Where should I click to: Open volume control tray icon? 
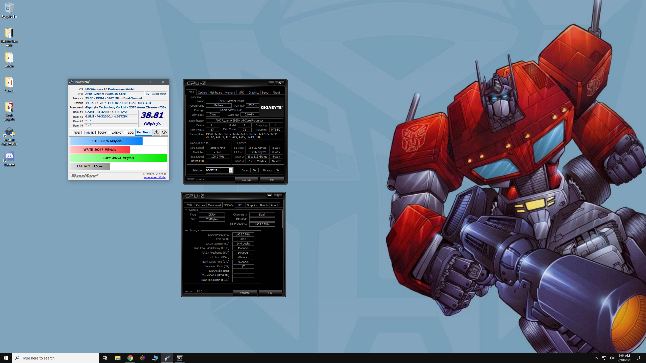tap(612, 358)
